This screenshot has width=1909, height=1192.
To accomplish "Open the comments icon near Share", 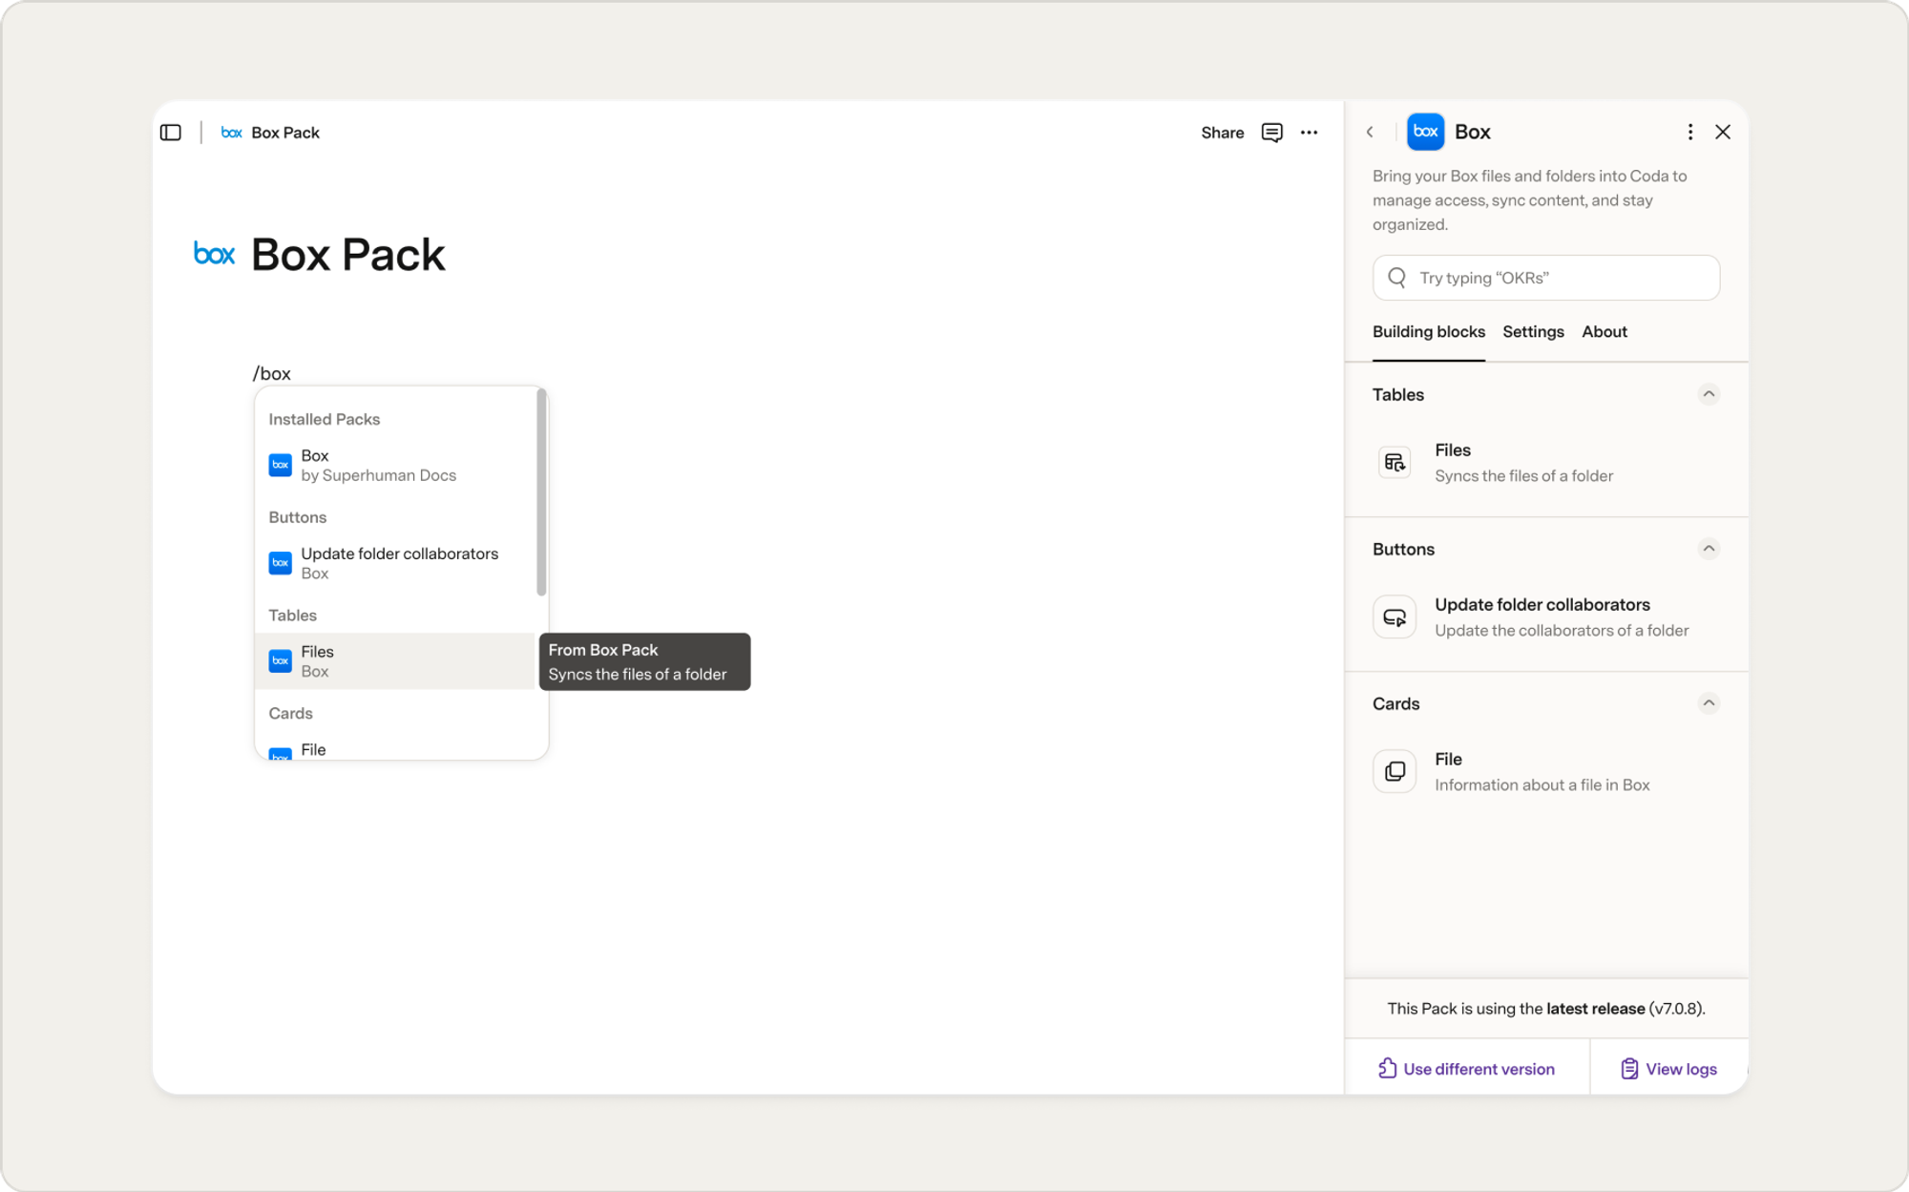I will coord(1271,133).
